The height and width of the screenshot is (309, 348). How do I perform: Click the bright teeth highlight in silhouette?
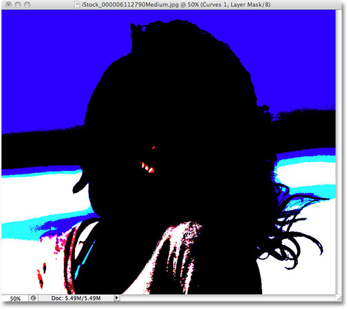coord(148,168)
